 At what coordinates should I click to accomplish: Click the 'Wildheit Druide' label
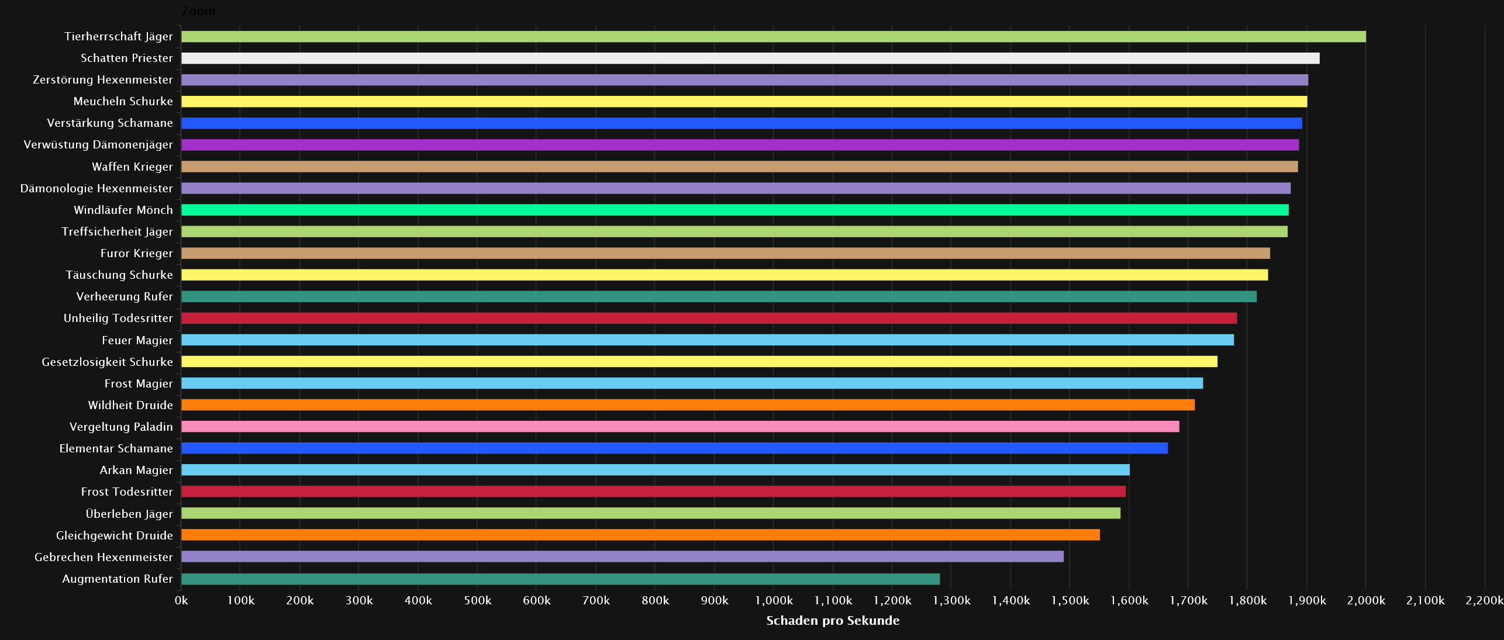(130, 405)
